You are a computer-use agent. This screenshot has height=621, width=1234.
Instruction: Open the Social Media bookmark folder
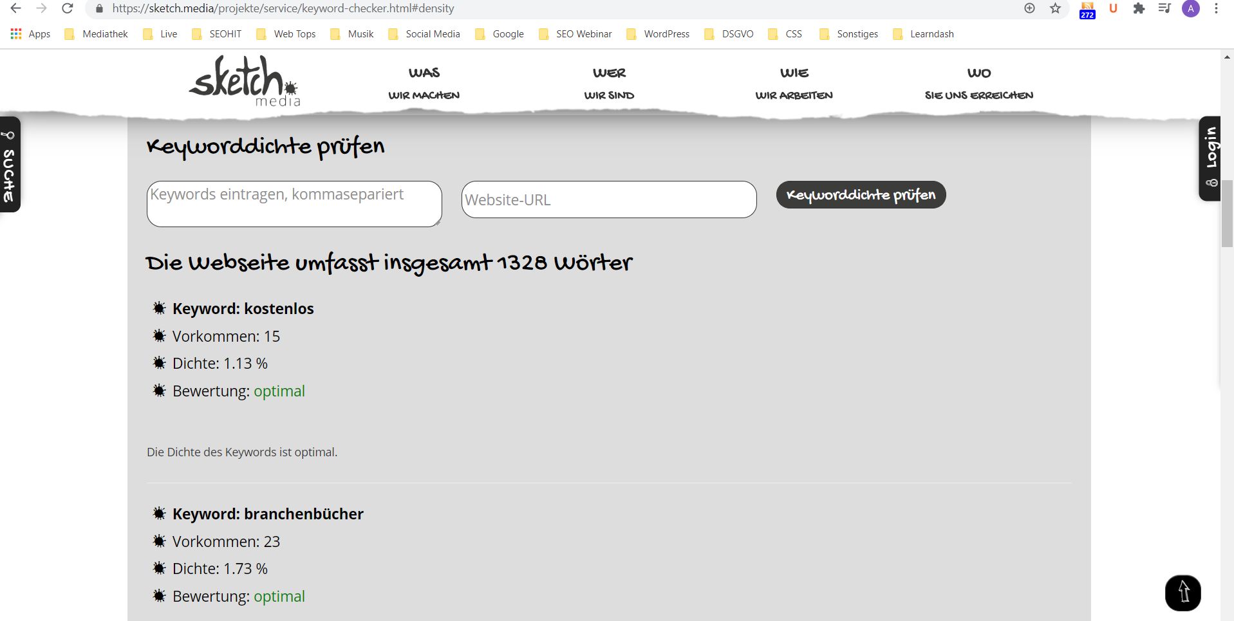pos(424,34)
